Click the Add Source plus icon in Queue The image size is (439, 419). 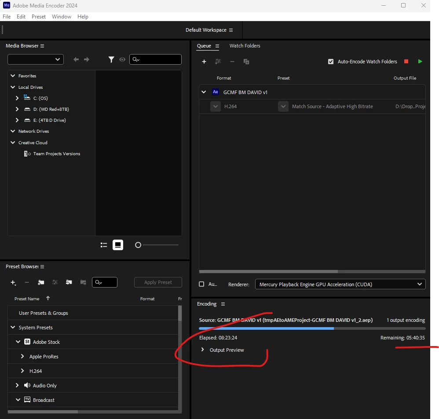204,62
